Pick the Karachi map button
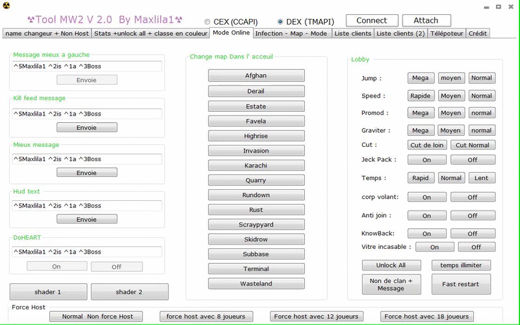The height and width of the screenshot is (325, 520). tap(256, 166)
